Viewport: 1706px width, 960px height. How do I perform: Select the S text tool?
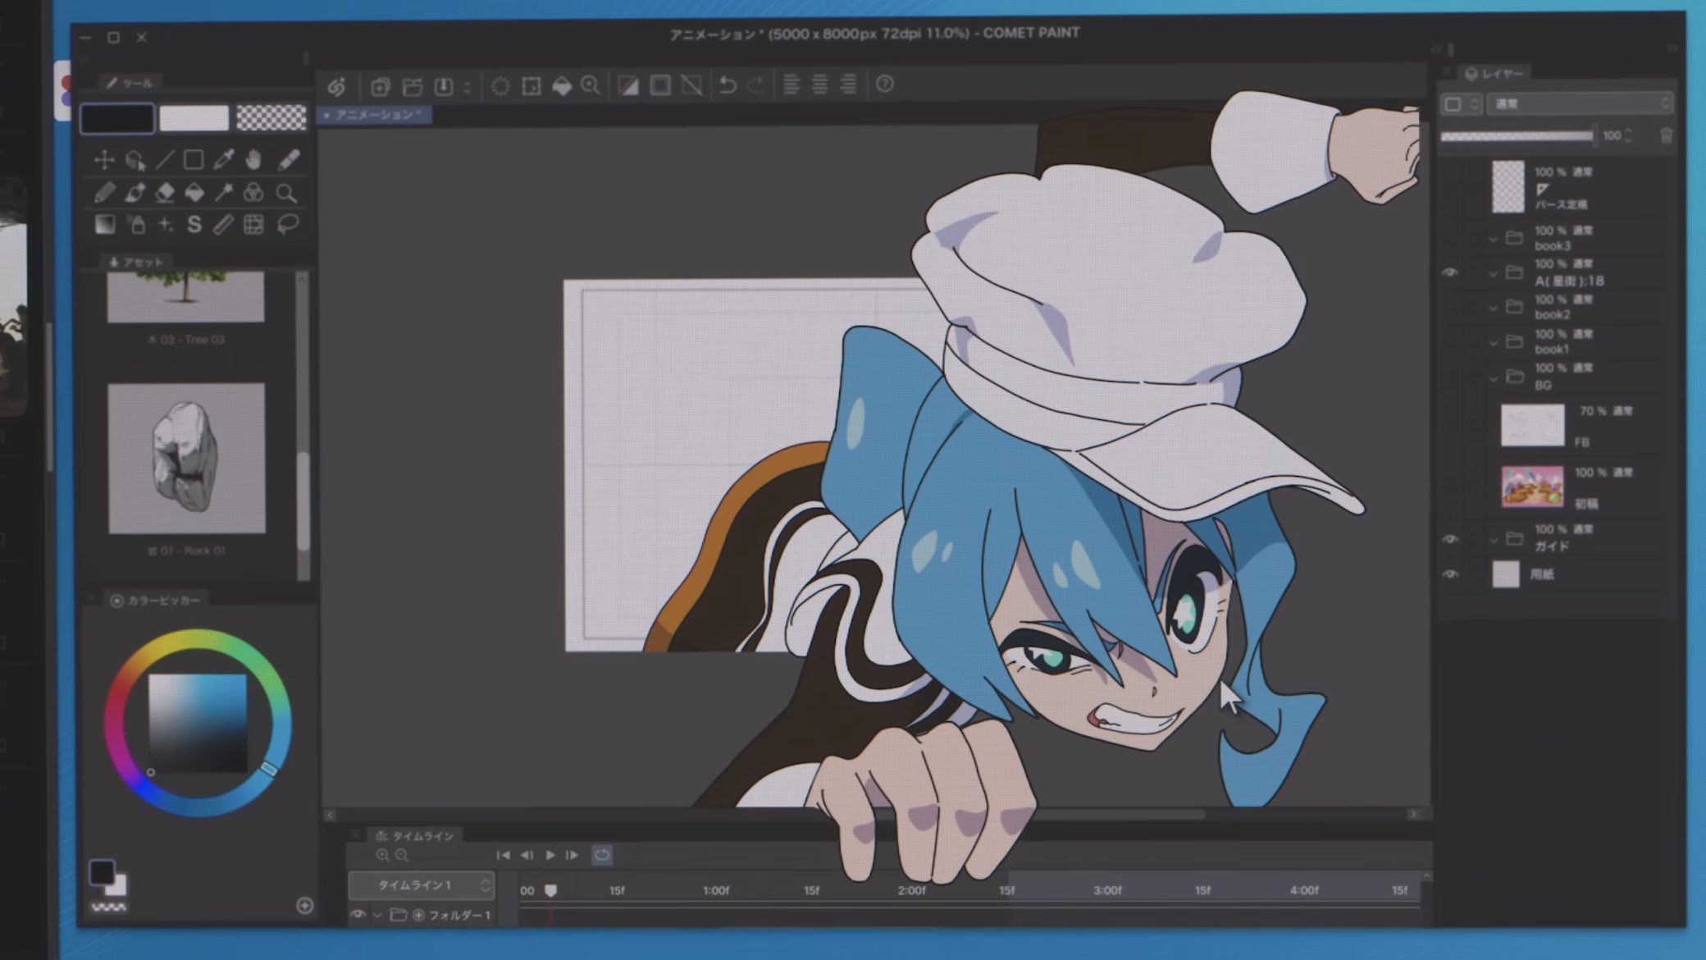point(194,224)
